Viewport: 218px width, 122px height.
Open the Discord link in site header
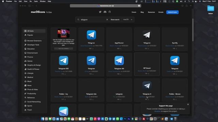tap(105, 12)
